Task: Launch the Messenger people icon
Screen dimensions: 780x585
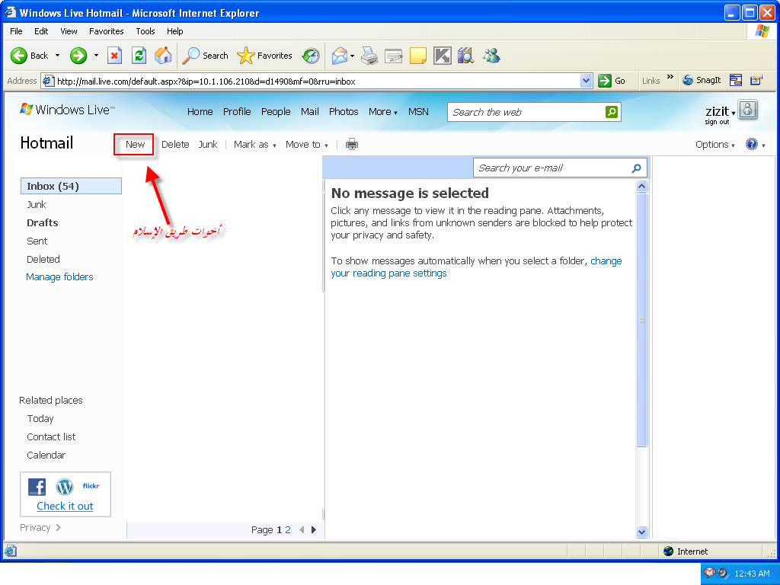Action: coord(491,55)
